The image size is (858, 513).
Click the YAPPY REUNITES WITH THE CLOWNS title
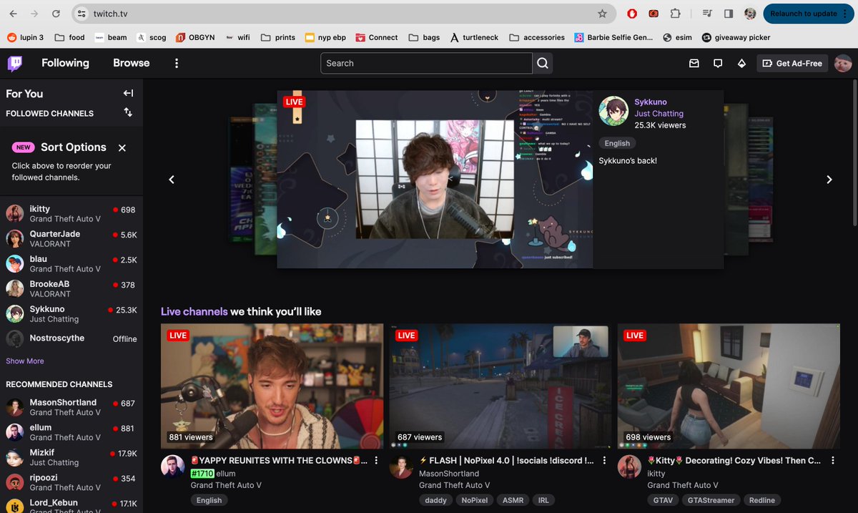click(279, 461)
